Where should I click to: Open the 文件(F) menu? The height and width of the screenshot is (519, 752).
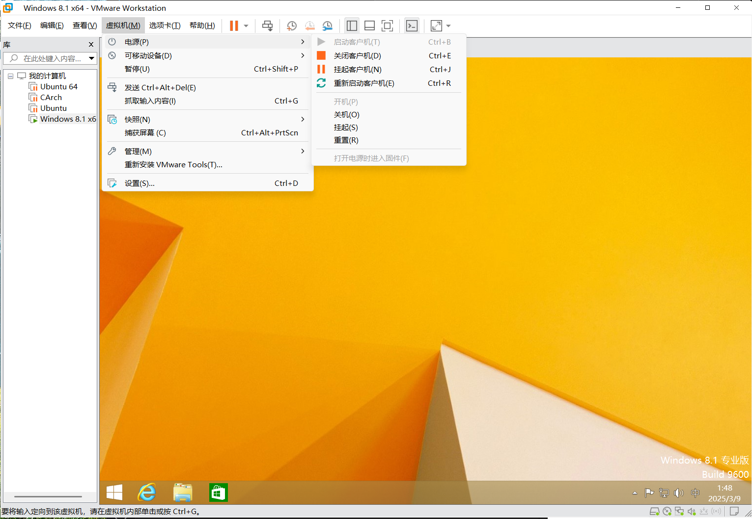tap(20, 26)
